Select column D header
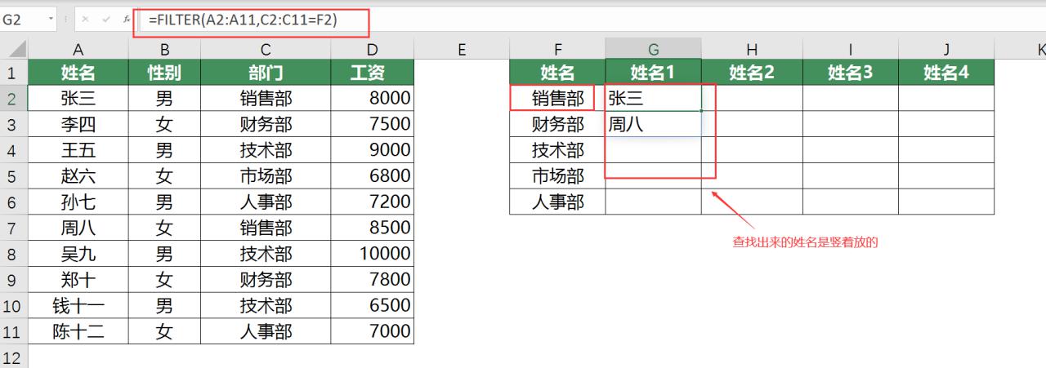The image size is (1046, 368). 373,49
